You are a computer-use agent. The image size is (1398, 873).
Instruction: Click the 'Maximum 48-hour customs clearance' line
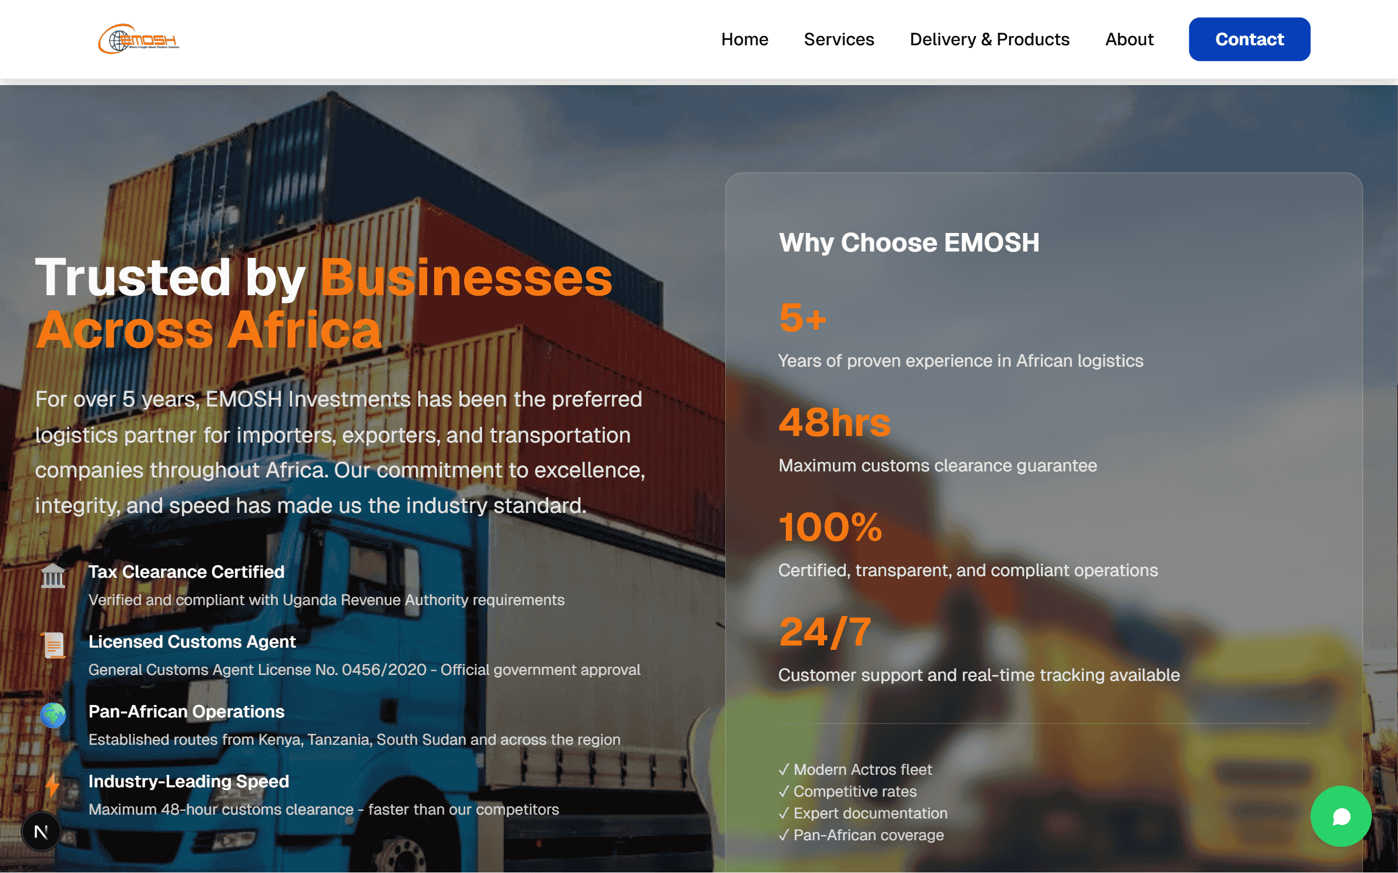click(323, 810)
